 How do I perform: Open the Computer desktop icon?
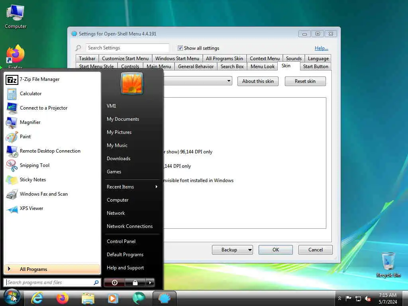[16, 16]
